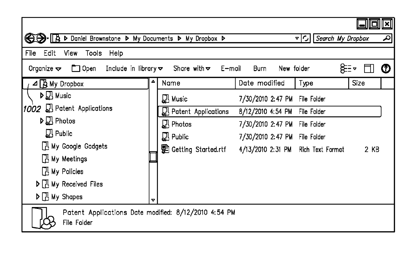Click the My Meetings folder icon
This screenshot has height=258, width=411.
tap(45, 159)
